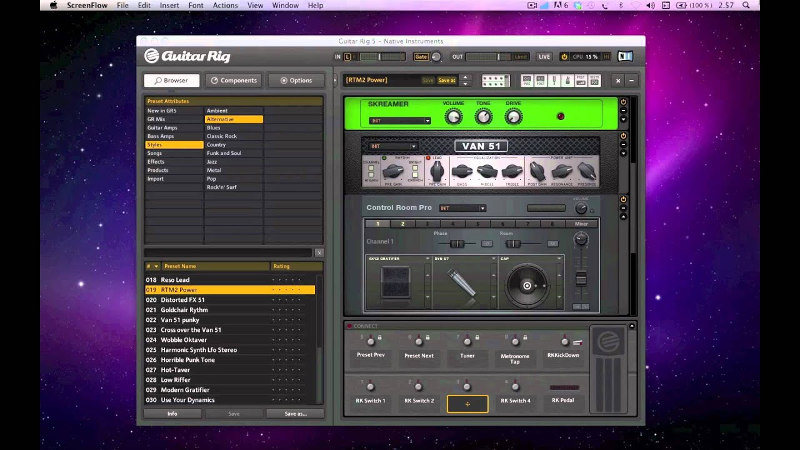Open Spotlight search in menu bar
Screen dimensions: 800x450
coord(746,5)
